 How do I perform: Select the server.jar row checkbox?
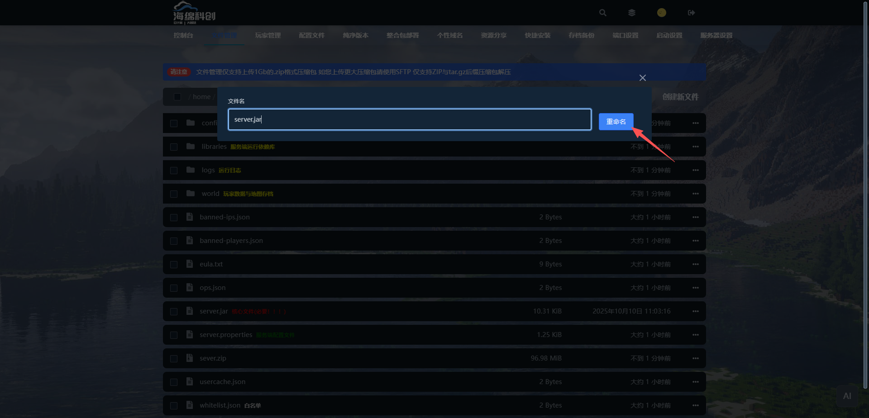coord(174,312)
